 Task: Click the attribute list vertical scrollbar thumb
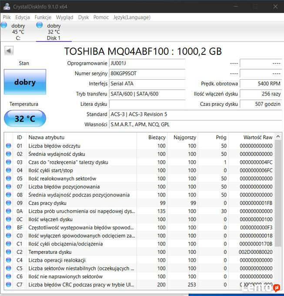click(x=278, y=193)
